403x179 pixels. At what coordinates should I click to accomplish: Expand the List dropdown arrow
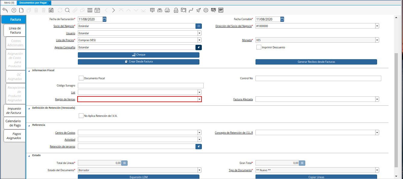coord(199,92)
